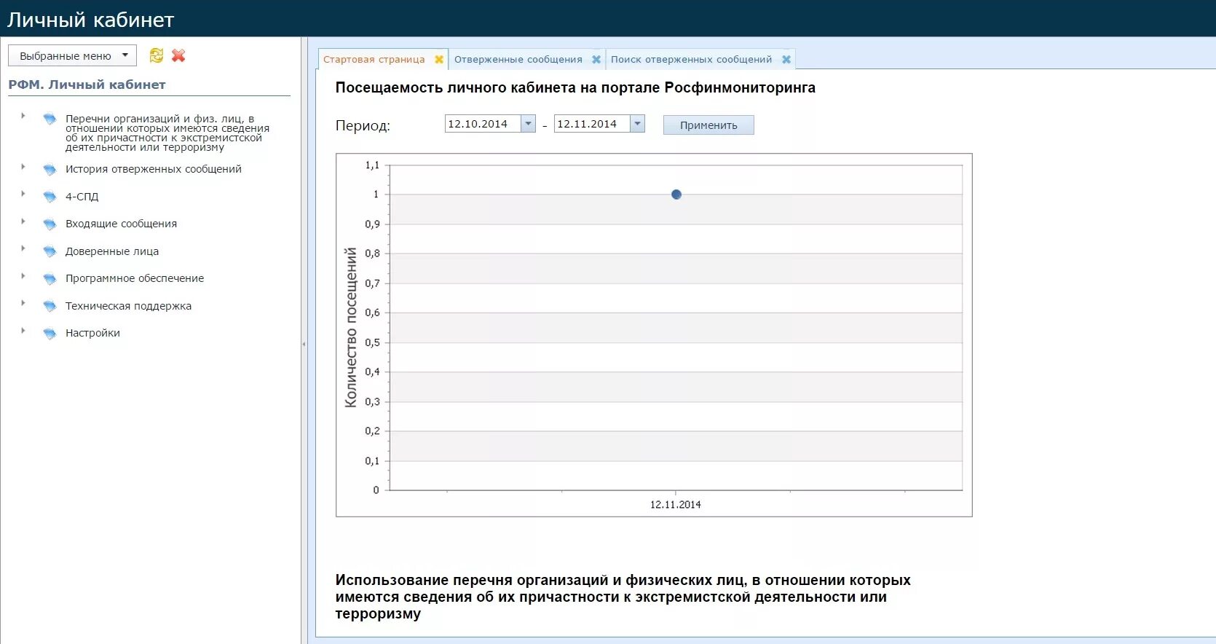Click the icon beside Доверенные лица

pyautogui.click(x=50, y=251)
